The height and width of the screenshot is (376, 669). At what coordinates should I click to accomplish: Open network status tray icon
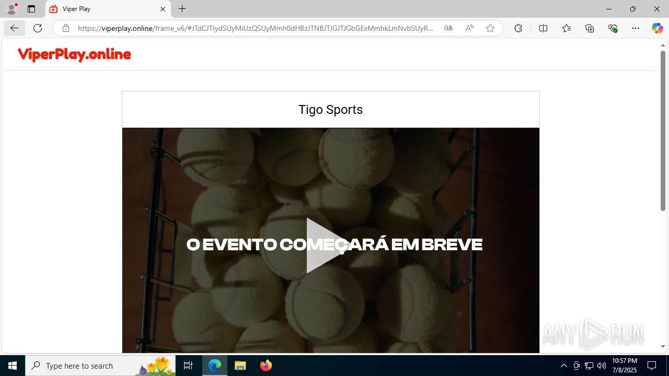pos(589,366)
